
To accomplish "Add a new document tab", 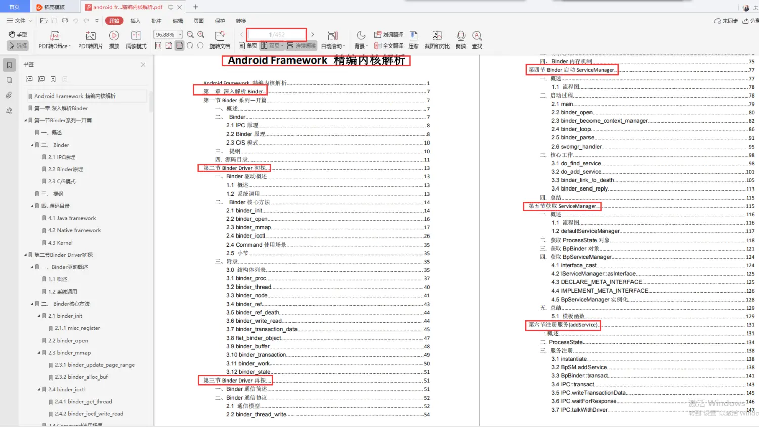I will point(196,7).
